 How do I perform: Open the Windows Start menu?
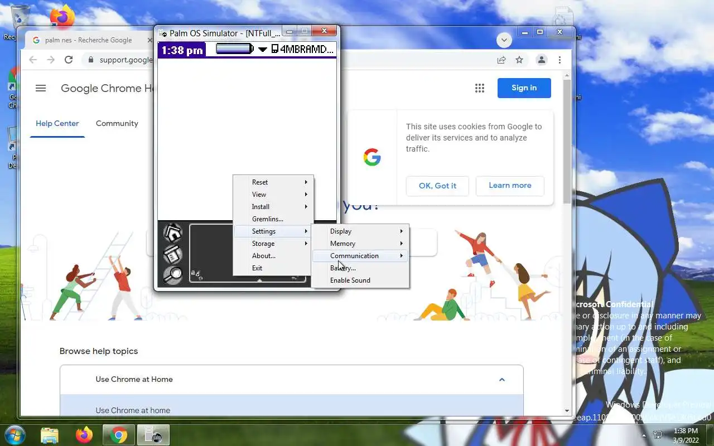pyautogui.click(x=14, y=435)
